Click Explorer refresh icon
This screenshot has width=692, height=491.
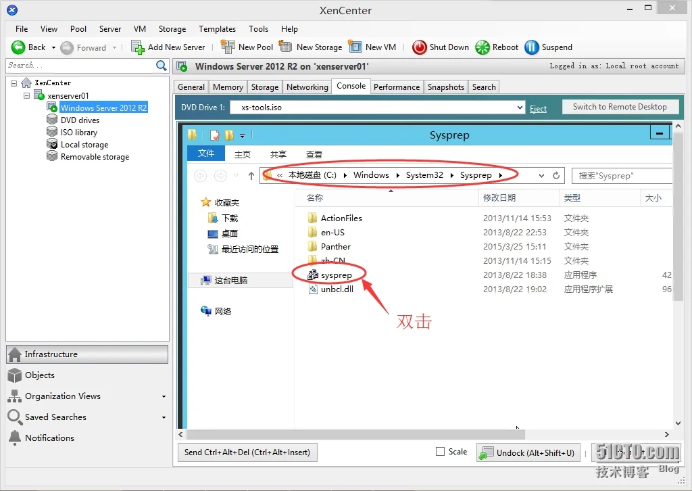coord(556,176)
